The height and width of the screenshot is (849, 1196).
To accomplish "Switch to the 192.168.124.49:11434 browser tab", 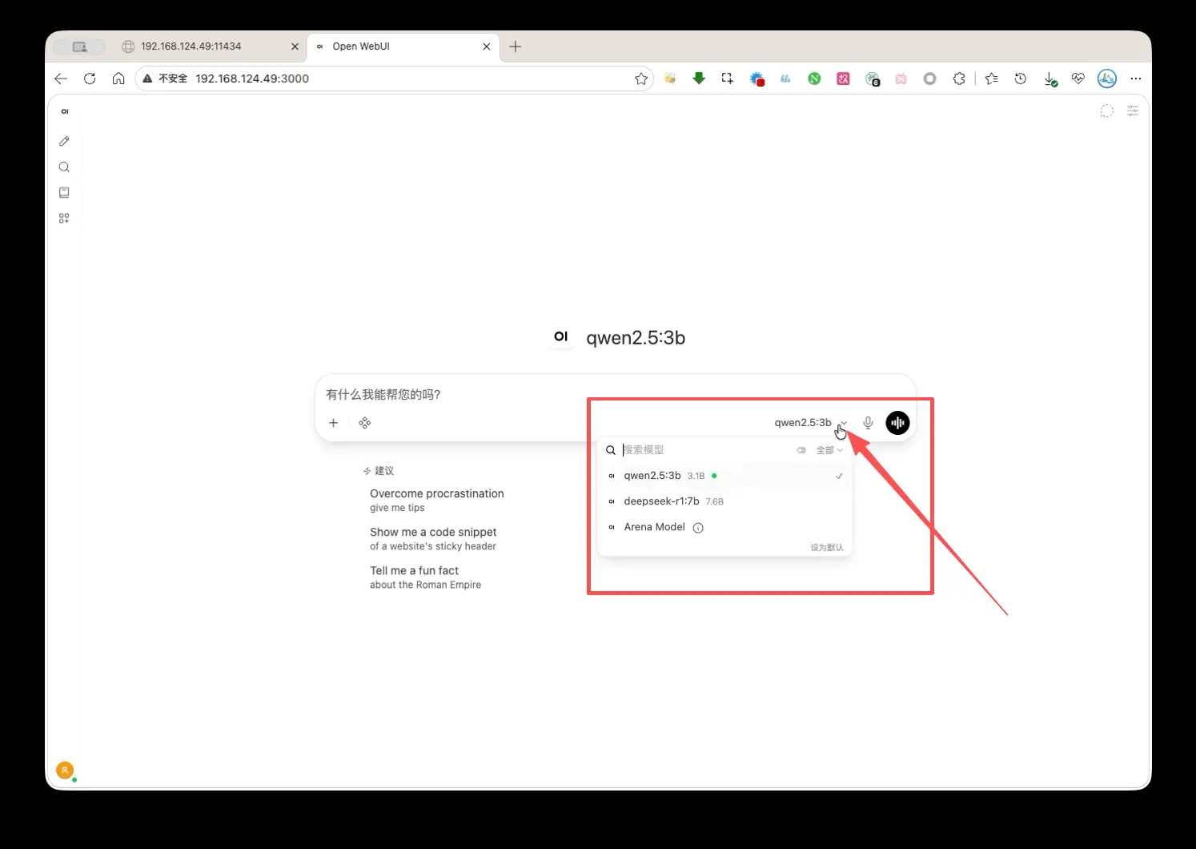I will [210, 46].
